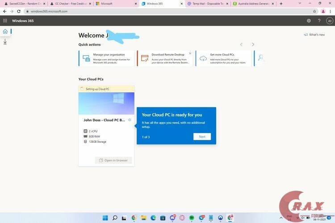
Task: Open the tab search dropdown arrow
Action: 300,4
